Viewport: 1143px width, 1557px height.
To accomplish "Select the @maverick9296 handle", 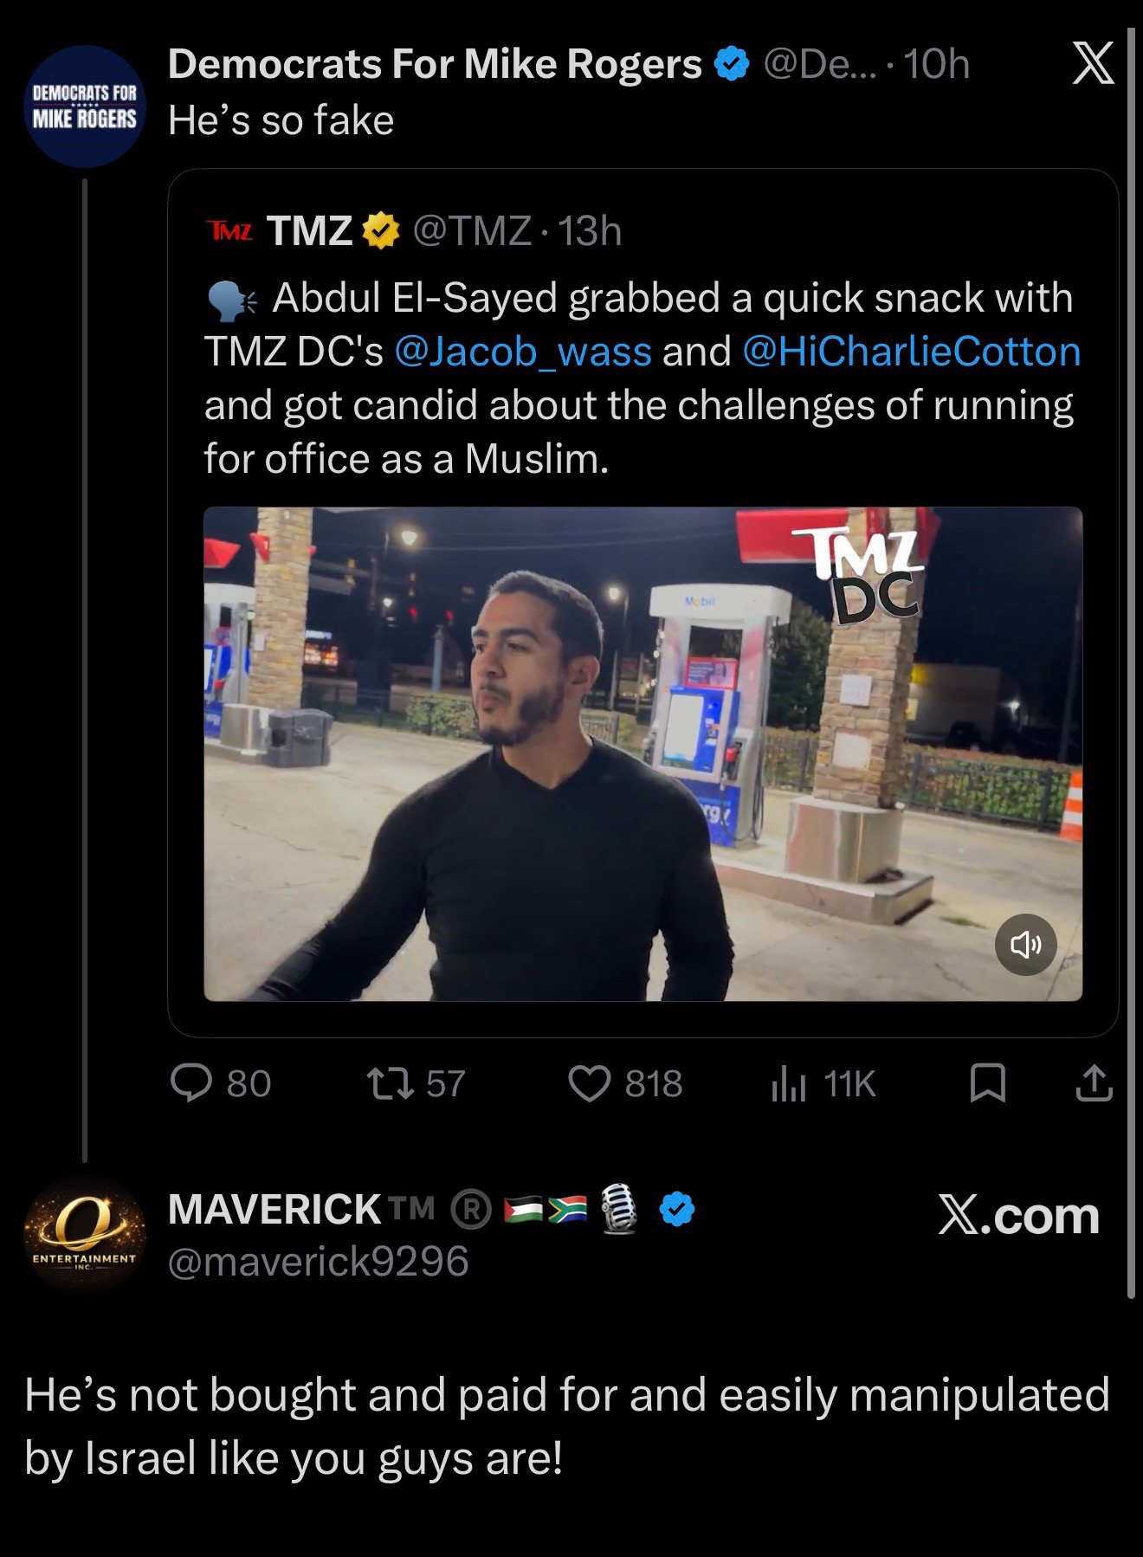I will pyautogui.click(x=319, y=1261).
